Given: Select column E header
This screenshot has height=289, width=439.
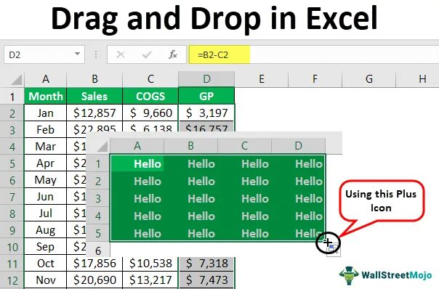Looking at the screenshot, I should pyautogui.click(x=262, y=79).
